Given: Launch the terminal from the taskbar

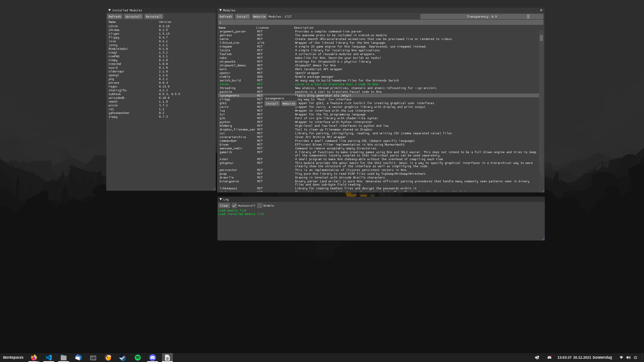Looking at the screenshot, I should [x=93, y=357].
